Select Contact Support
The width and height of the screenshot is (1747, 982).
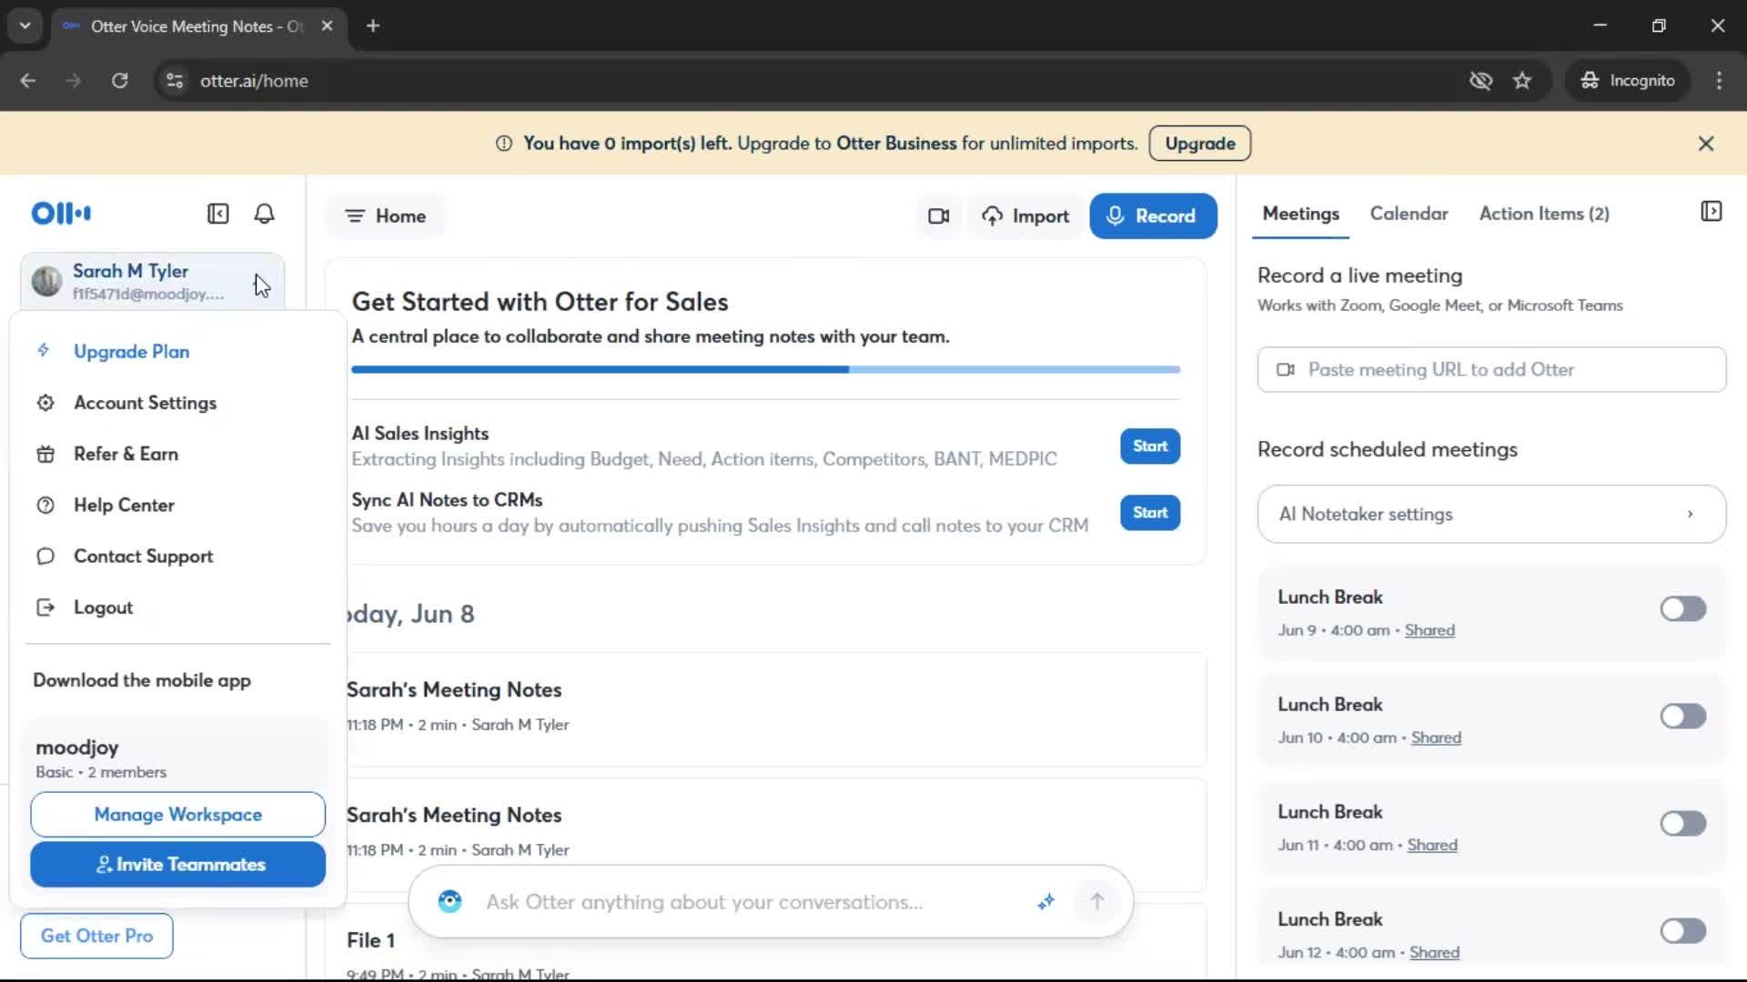tap(143, 556)
